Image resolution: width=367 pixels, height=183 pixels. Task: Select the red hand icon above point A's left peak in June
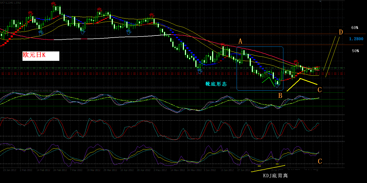click(223, 45)
